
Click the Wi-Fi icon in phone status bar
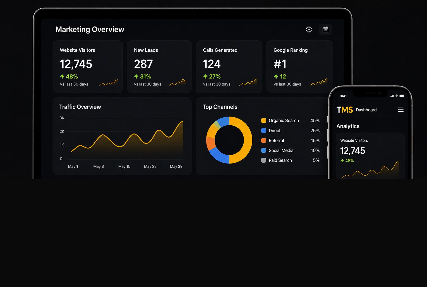pyautogui.click(x=396, y=96)
